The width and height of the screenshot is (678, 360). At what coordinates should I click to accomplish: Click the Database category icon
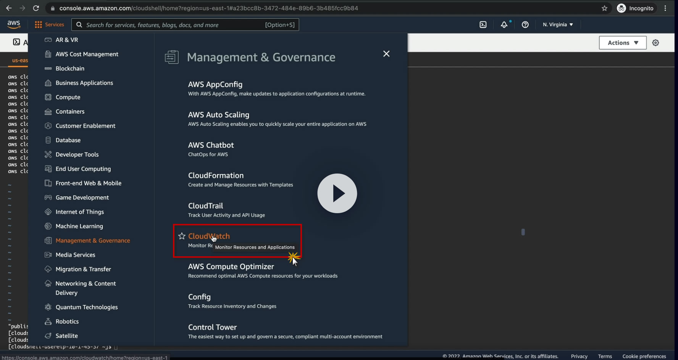(48, 140)
